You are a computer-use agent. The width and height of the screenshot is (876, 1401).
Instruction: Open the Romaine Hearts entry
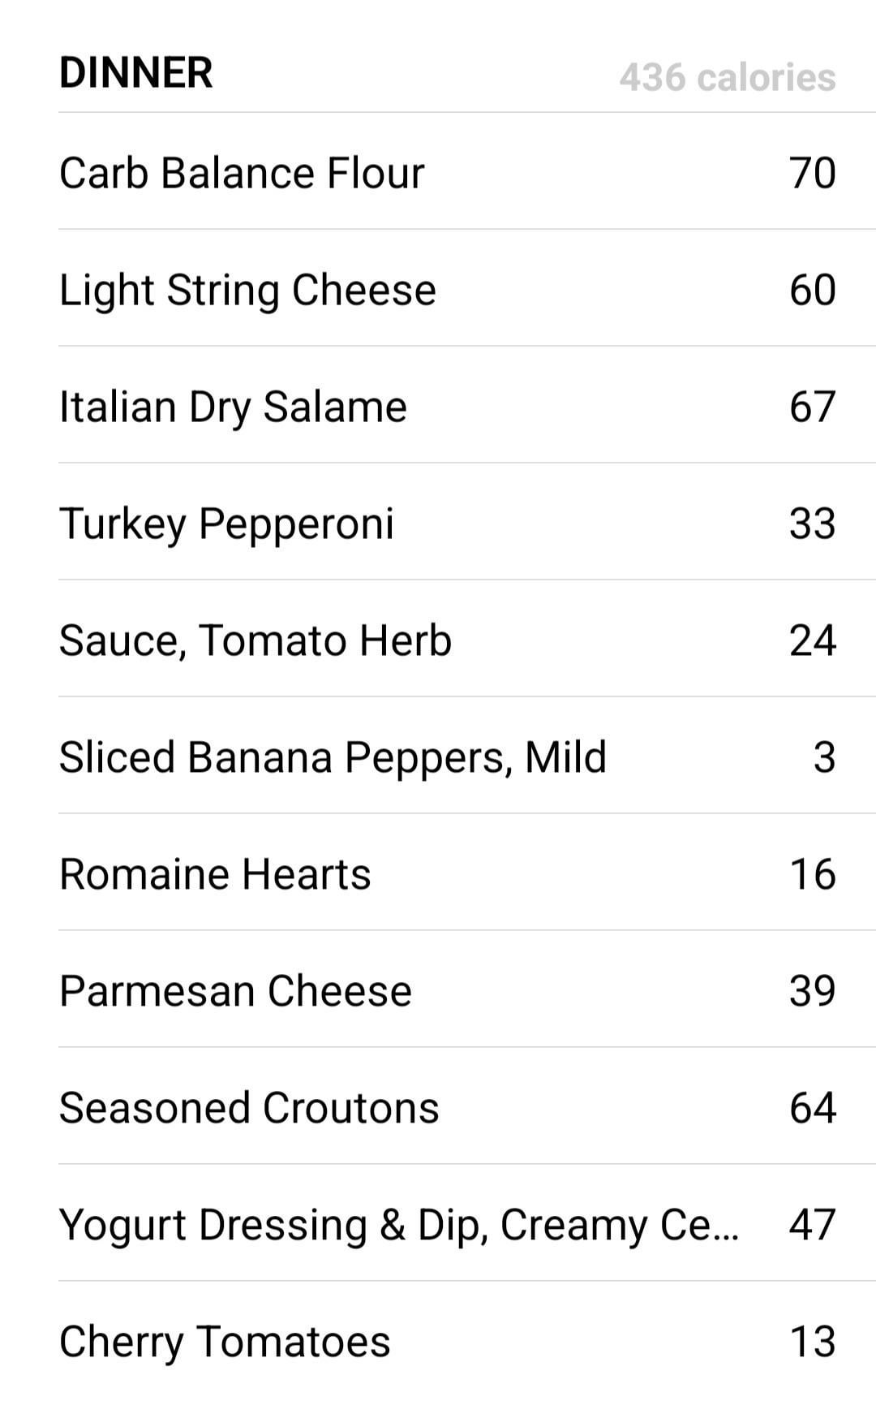[467, 873]
